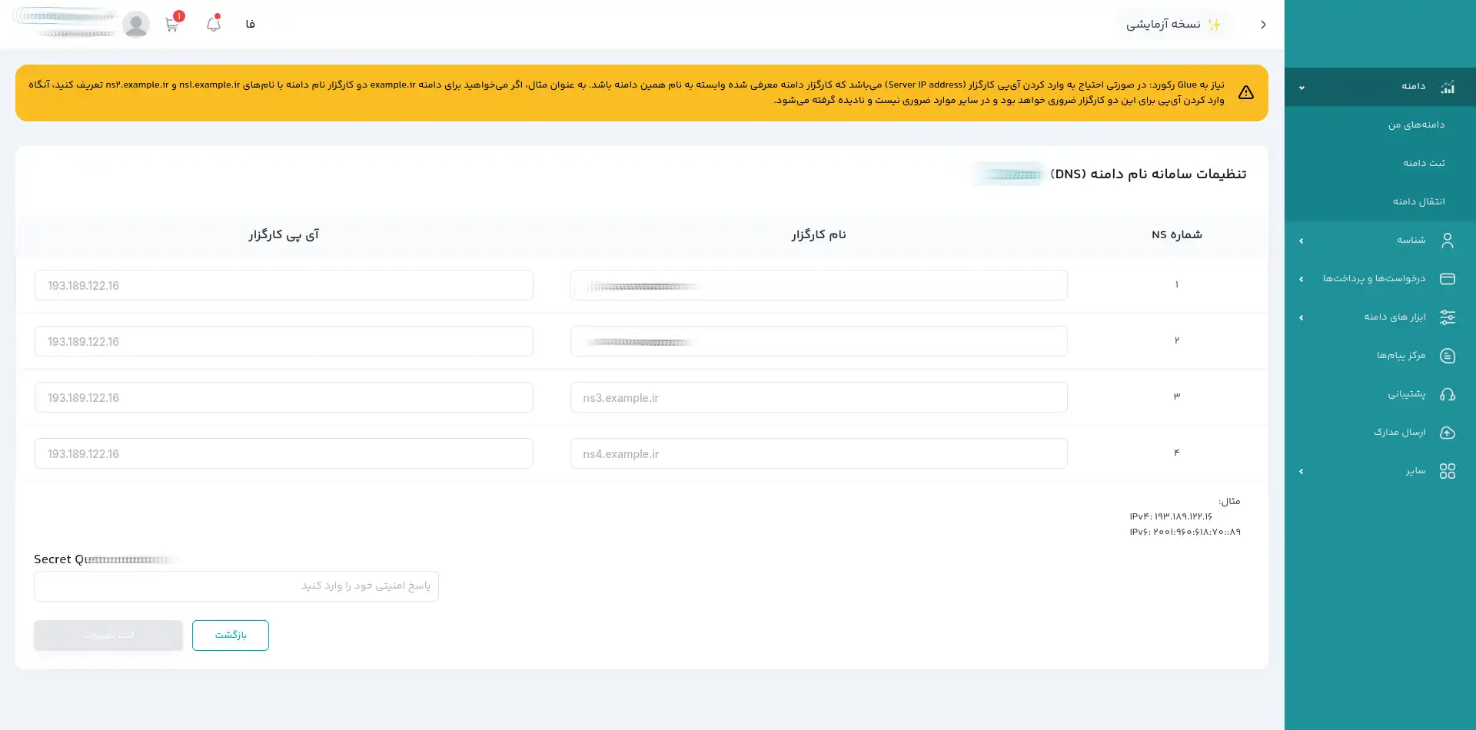Collapse the sidebar with top chevron

tap(1263, 25)
